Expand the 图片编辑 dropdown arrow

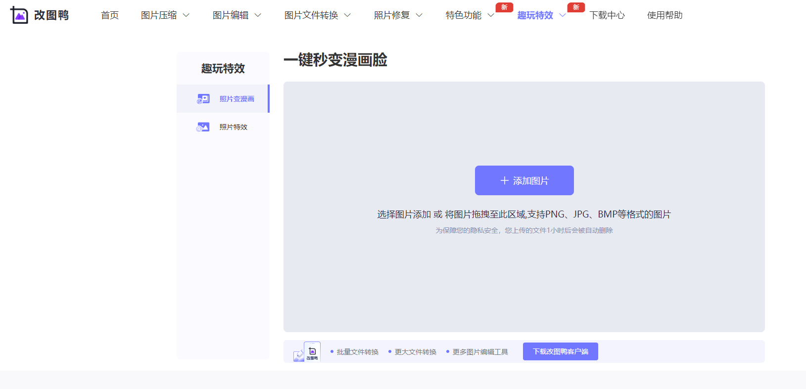coord(258,15)
